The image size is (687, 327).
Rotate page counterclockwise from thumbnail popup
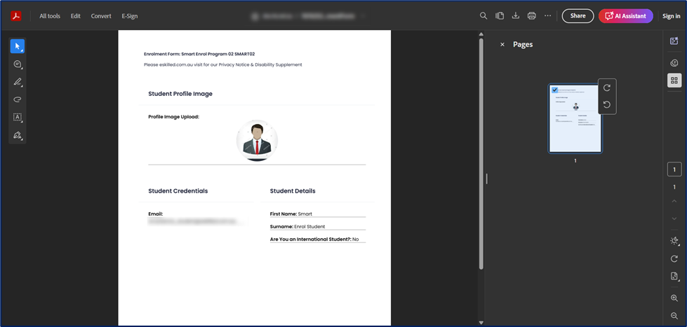point(607,104)
